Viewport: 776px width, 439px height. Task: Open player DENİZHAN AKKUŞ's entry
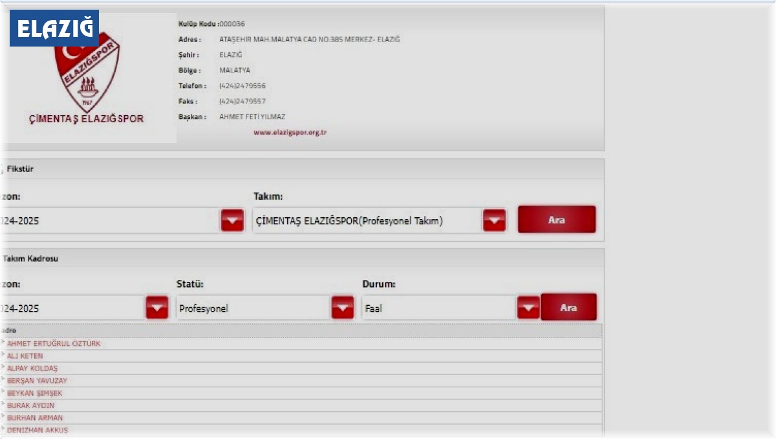click(x=38, y=430)
